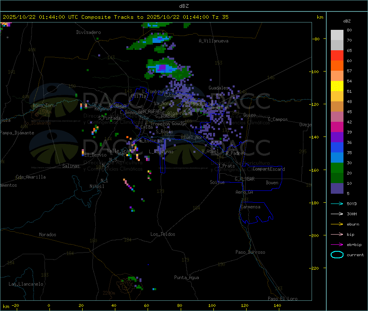Click the Paso_El_Loro map label
Screen dimensions: 368x311
click(283, 299)
